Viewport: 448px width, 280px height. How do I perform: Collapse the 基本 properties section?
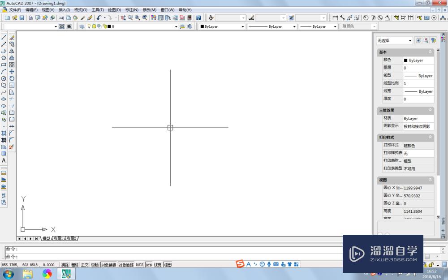(431, 52)
